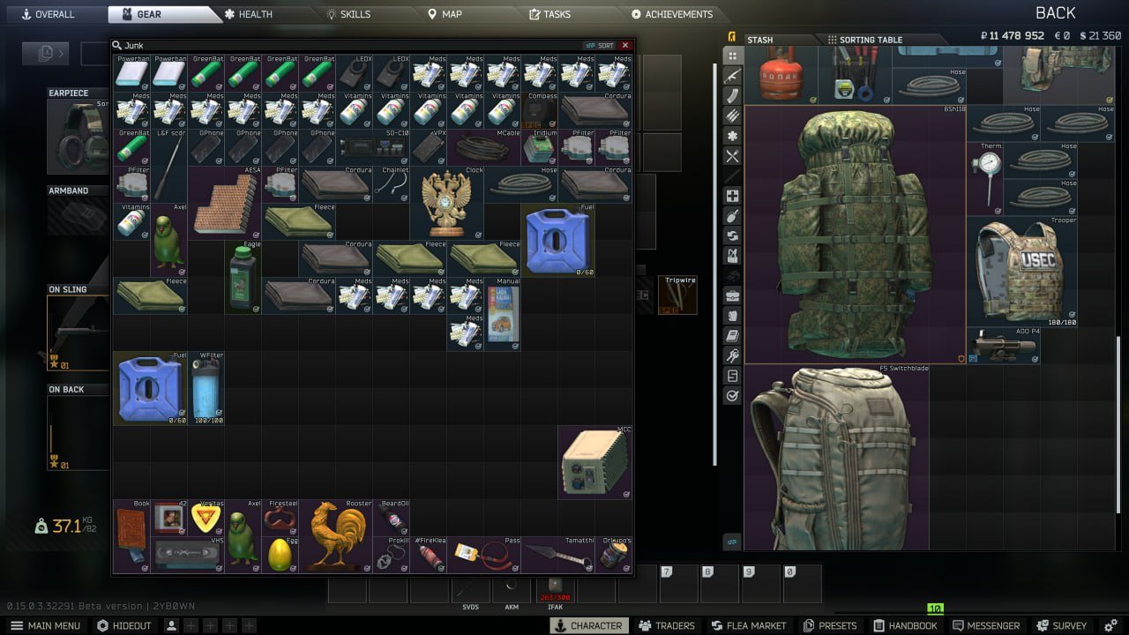
Task: Pick the AESA item
Action: click(x=224, y=203)
